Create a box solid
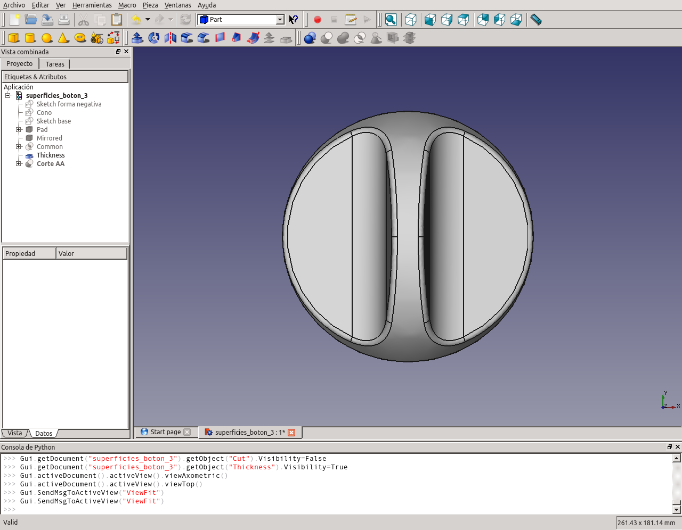 click(x=14, y=38)
